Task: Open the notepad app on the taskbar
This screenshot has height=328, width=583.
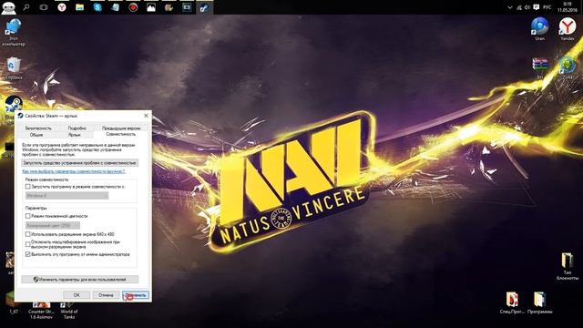Action: point(116,7)
